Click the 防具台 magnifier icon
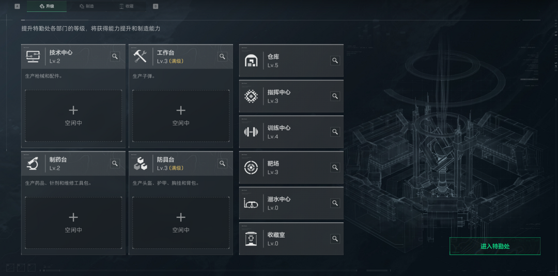Viewport: 558px width, 276px height. (x=222, y=163)
